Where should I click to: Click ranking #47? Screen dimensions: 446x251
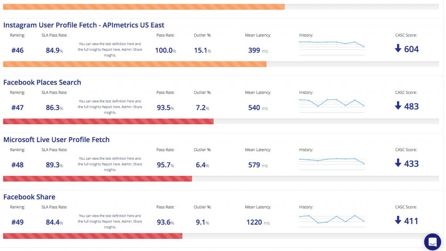[x=17, y=108]
